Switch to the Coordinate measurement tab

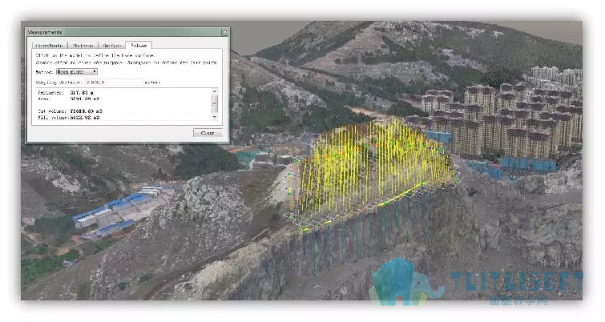click(x=50, y=46)
